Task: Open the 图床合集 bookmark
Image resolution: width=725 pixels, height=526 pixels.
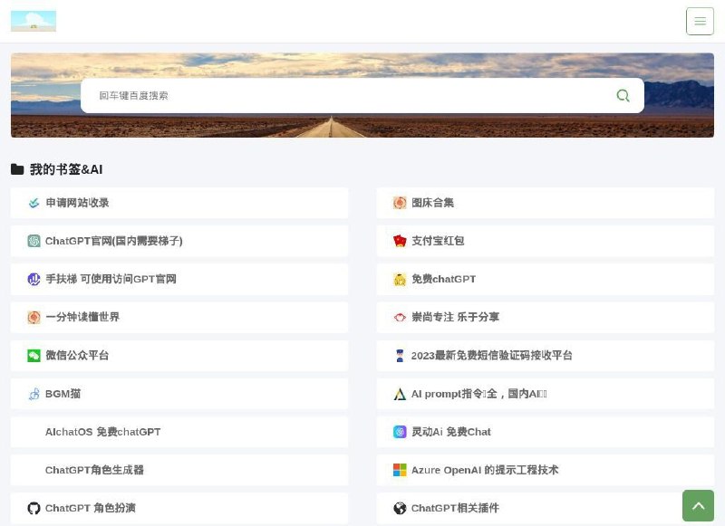Action: [436, 203]
